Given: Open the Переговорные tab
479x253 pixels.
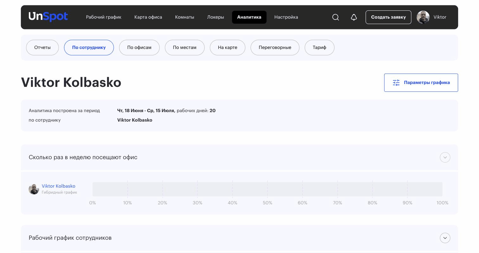Looking at the screenshot, I should tap(275, 47).
